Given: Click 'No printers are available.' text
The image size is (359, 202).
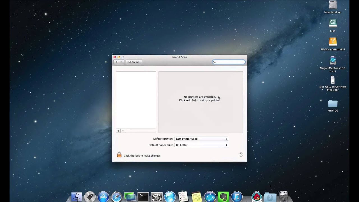Looking at the screenshot, I should pos(200,97).
